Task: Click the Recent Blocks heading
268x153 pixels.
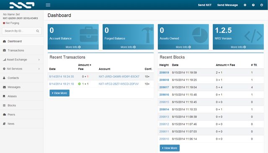Action: tap(172, 57)
